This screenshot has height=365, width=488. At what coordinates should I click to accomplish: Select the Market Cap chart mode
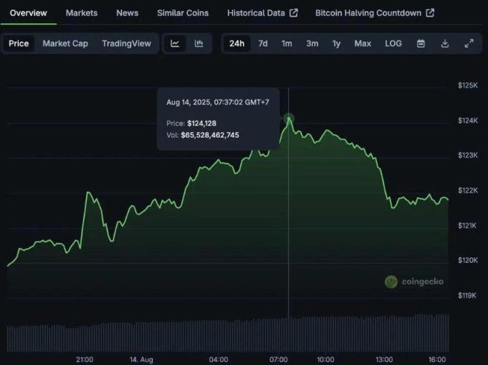(x=65, y=44)
